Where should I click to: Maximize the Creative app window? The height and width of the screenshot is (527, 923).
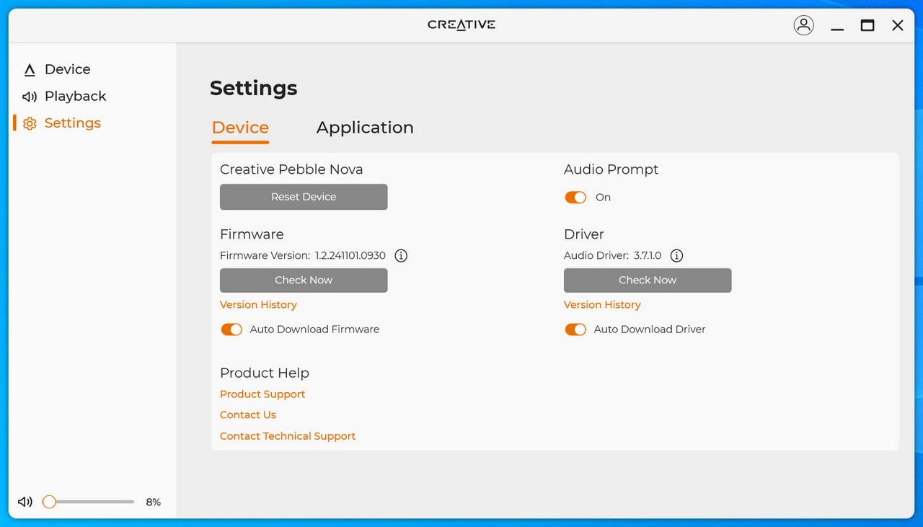(867, 25)
